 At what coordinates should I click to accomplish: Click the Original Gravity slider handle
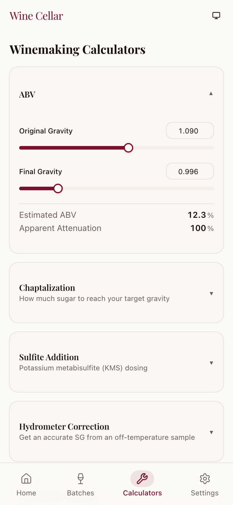point(128,148)
